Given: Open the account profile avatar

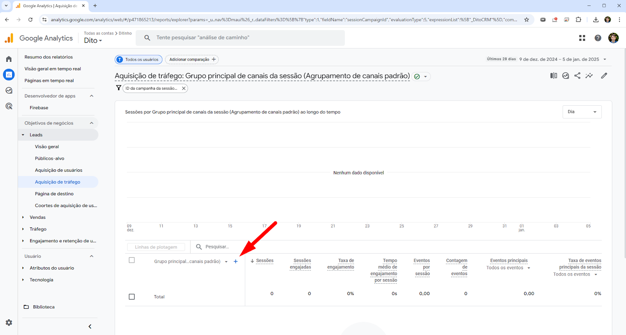Looking at the screenshot, I should tap(613, 38).
